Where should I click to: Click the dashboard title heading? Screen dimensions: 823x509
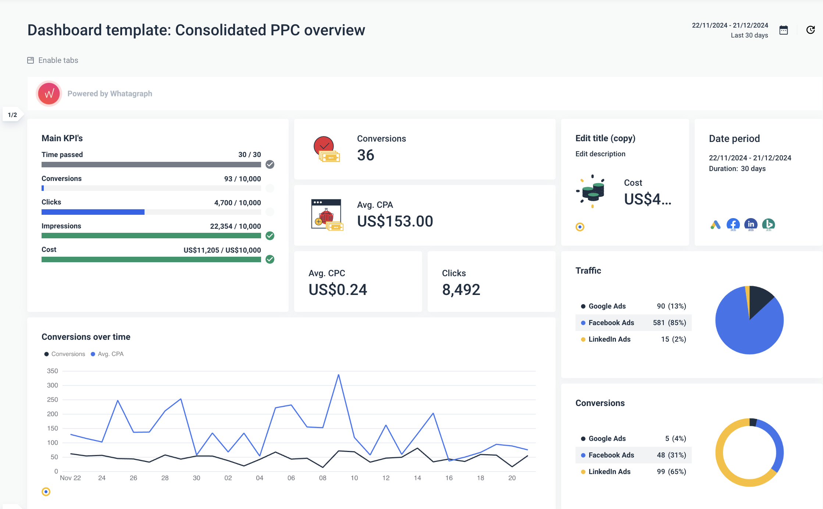[196, 30]
